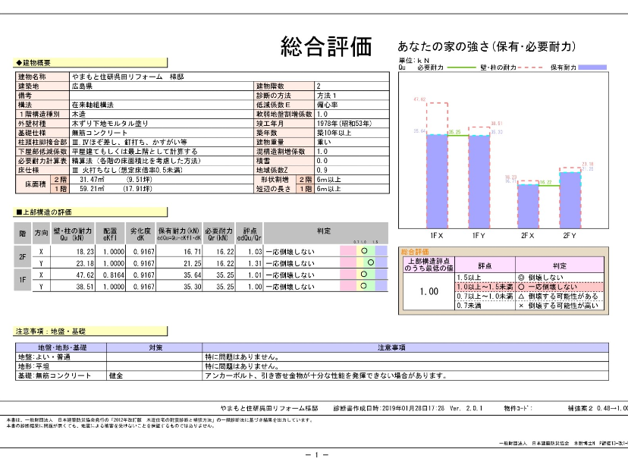Click wall strength value 18.23
The image size is (628, 471).
coord(85,252)
